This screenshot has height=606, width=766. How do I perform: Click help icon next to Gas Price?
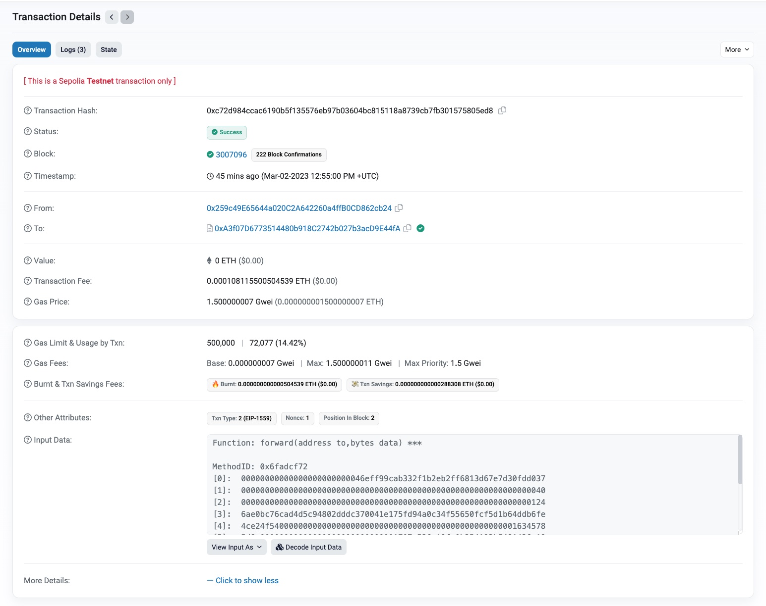tap(28, 302)
